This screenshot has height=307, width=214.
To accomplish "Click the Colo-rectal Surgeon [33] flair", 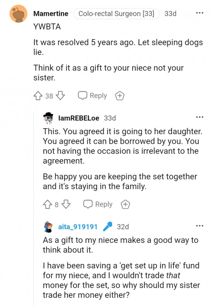I will (x=116, y=13).
